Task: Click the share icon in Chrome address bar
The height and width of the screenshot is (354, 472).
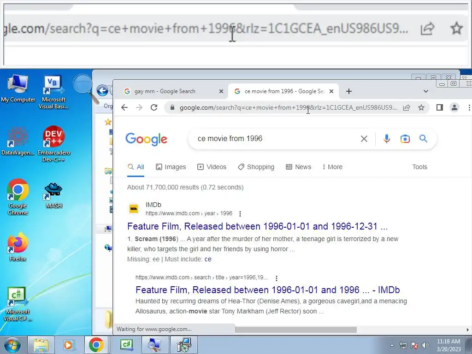Action: (x=407, y=107)
